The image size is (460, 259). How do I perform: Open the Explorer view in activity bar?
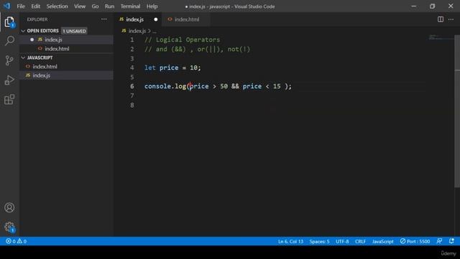click(9, 22)
